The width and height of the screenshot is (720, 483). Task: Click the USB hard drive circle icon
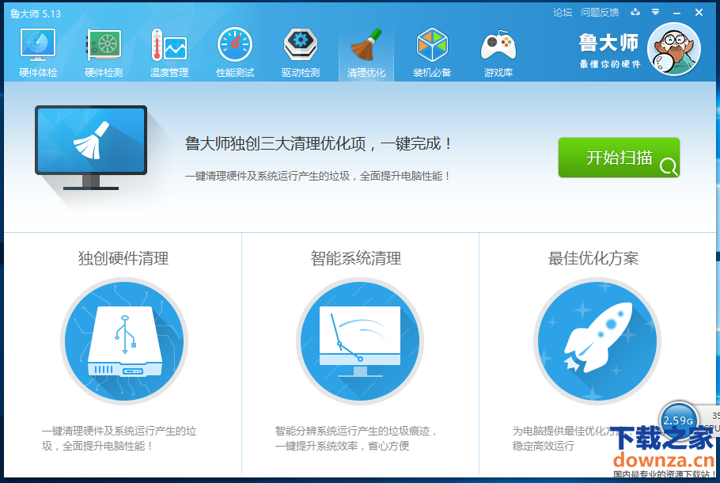point(124,341)
